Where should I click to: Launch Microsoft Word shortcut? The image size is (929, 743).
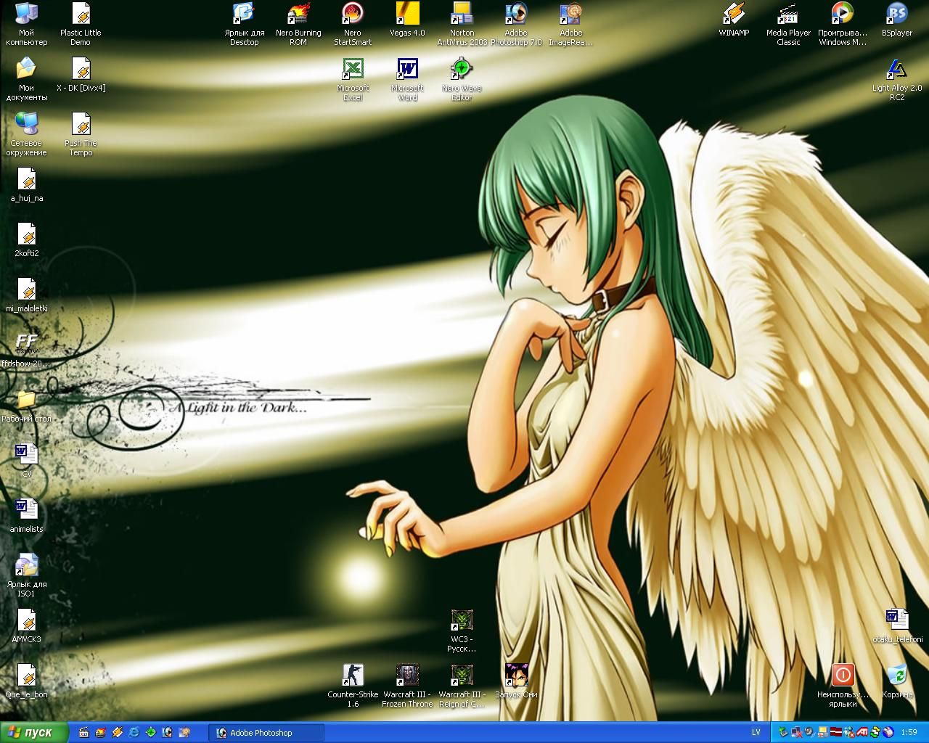pos(407,79)
